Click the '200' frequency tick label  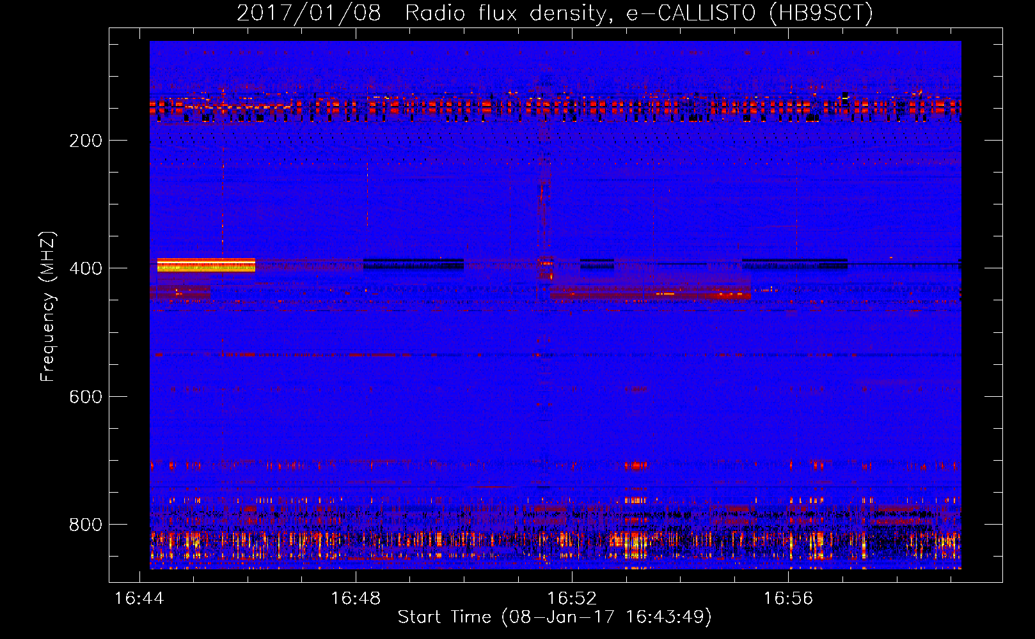coord(86,141)
